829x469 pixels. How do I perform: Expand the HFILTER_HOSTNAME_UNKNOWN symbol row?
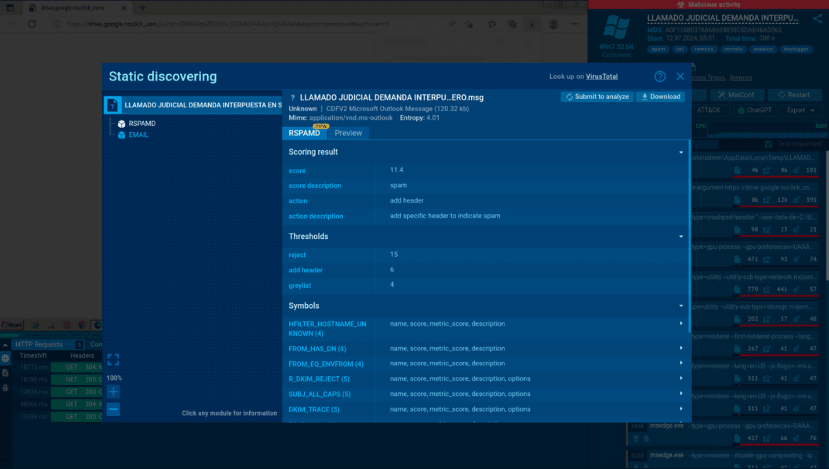pos(681,323)
